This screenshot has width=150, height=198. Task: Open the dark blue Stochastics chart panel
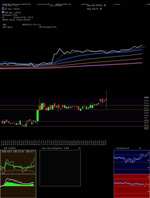pos(132,162)
